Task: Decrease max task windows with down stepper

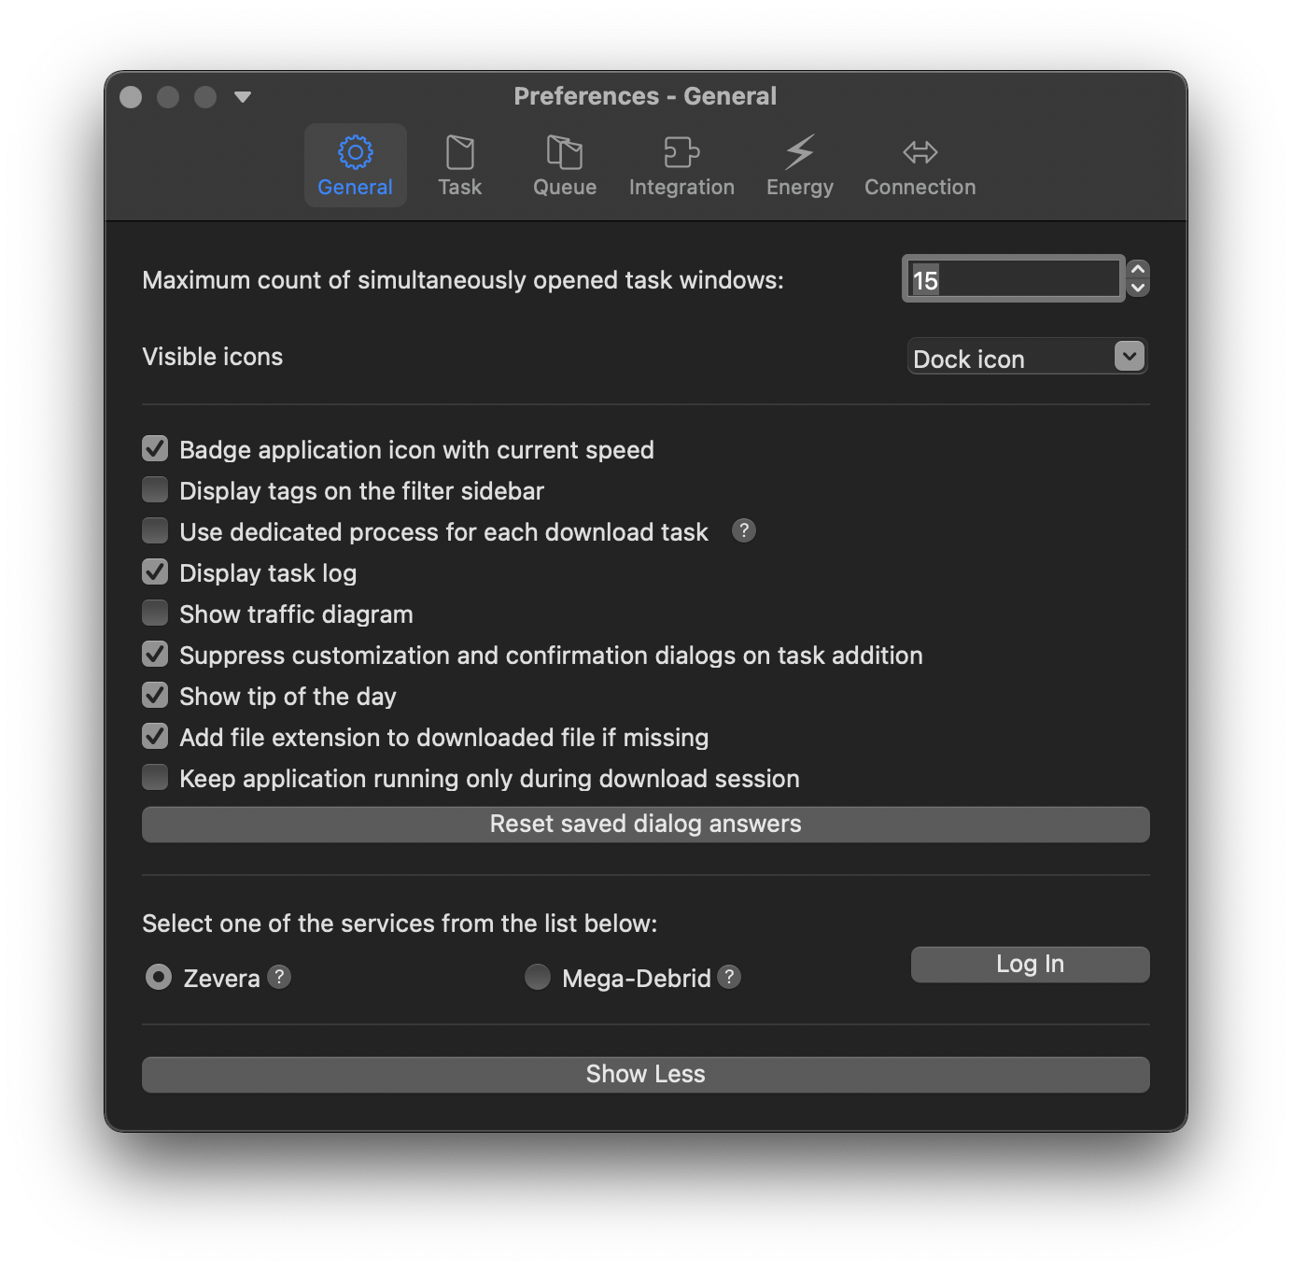Action: tap(1137, 289)
